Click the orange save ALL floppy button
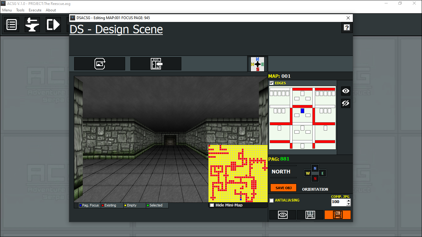The height and width of the screenshot is (237, 422). [x=338, y=215]
